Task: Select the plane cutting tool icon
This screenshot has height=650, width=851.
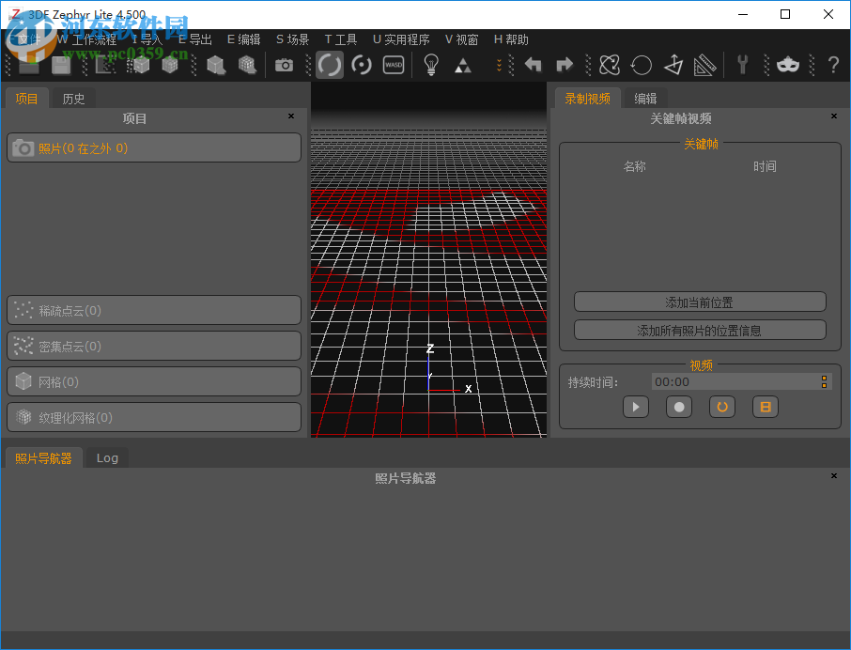Action: point(673,65)
